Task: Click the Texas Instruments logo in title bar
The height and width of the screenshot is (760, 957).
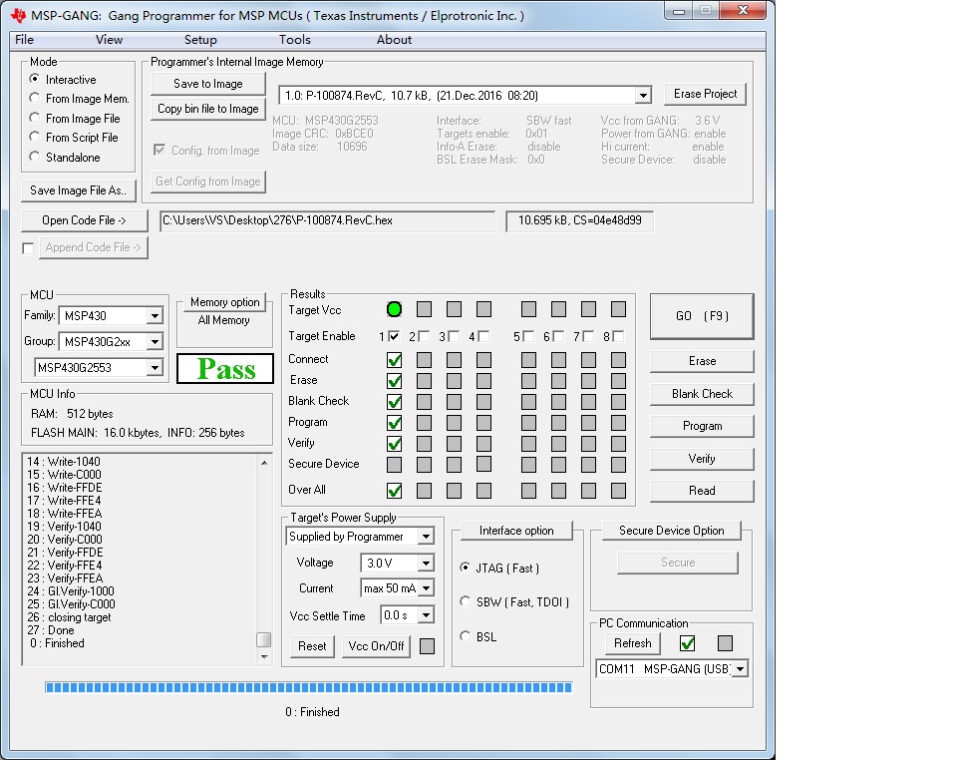Action: [18, 15]
